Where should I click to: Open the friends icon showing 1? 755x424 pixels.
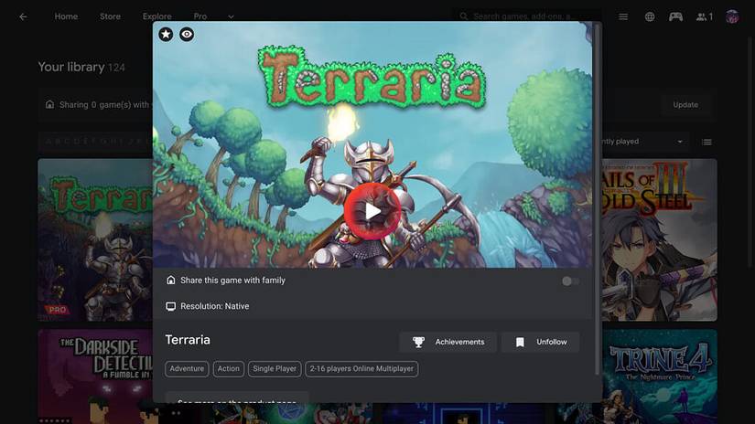705,16
